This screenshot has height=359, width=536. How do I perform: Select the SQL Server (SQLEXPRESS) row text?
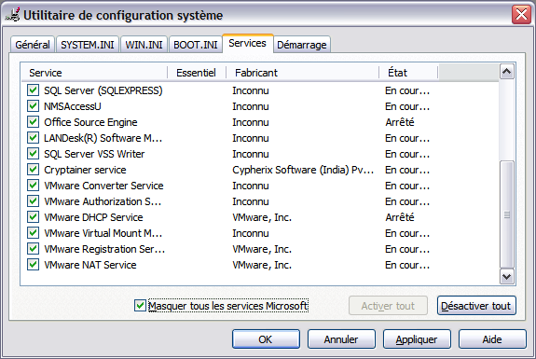click(103, 90)
